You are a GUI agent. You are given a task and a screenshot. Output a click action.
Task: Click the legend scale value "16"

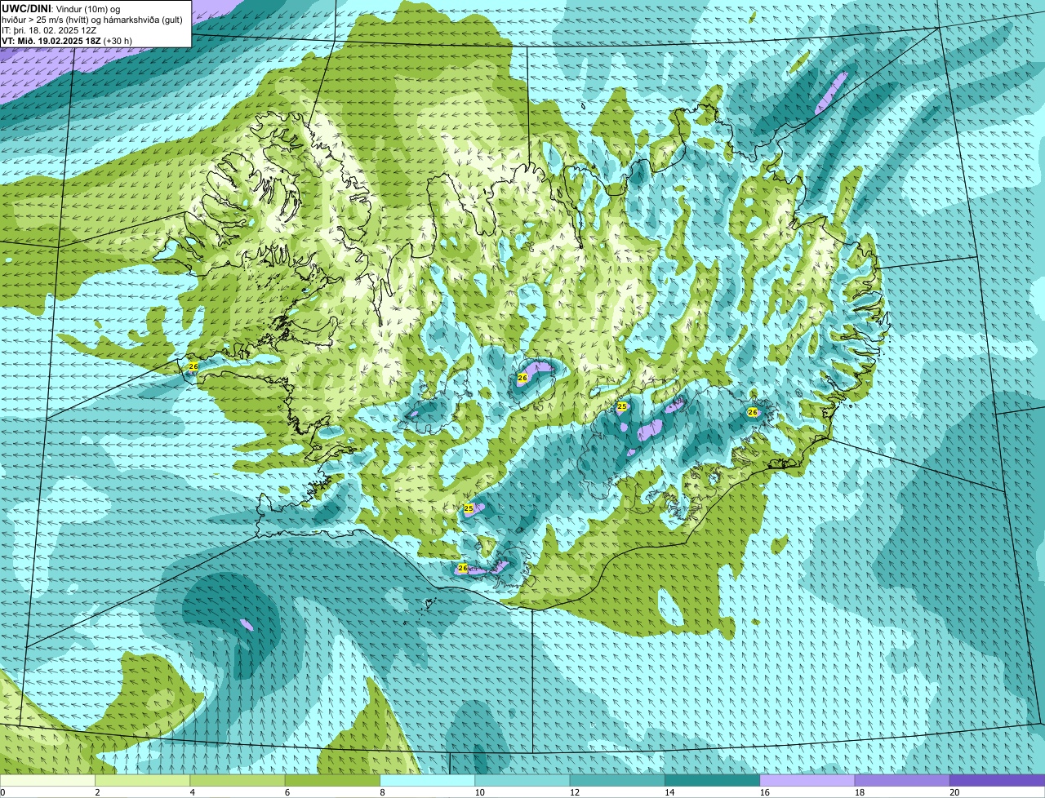click(763, 792)
